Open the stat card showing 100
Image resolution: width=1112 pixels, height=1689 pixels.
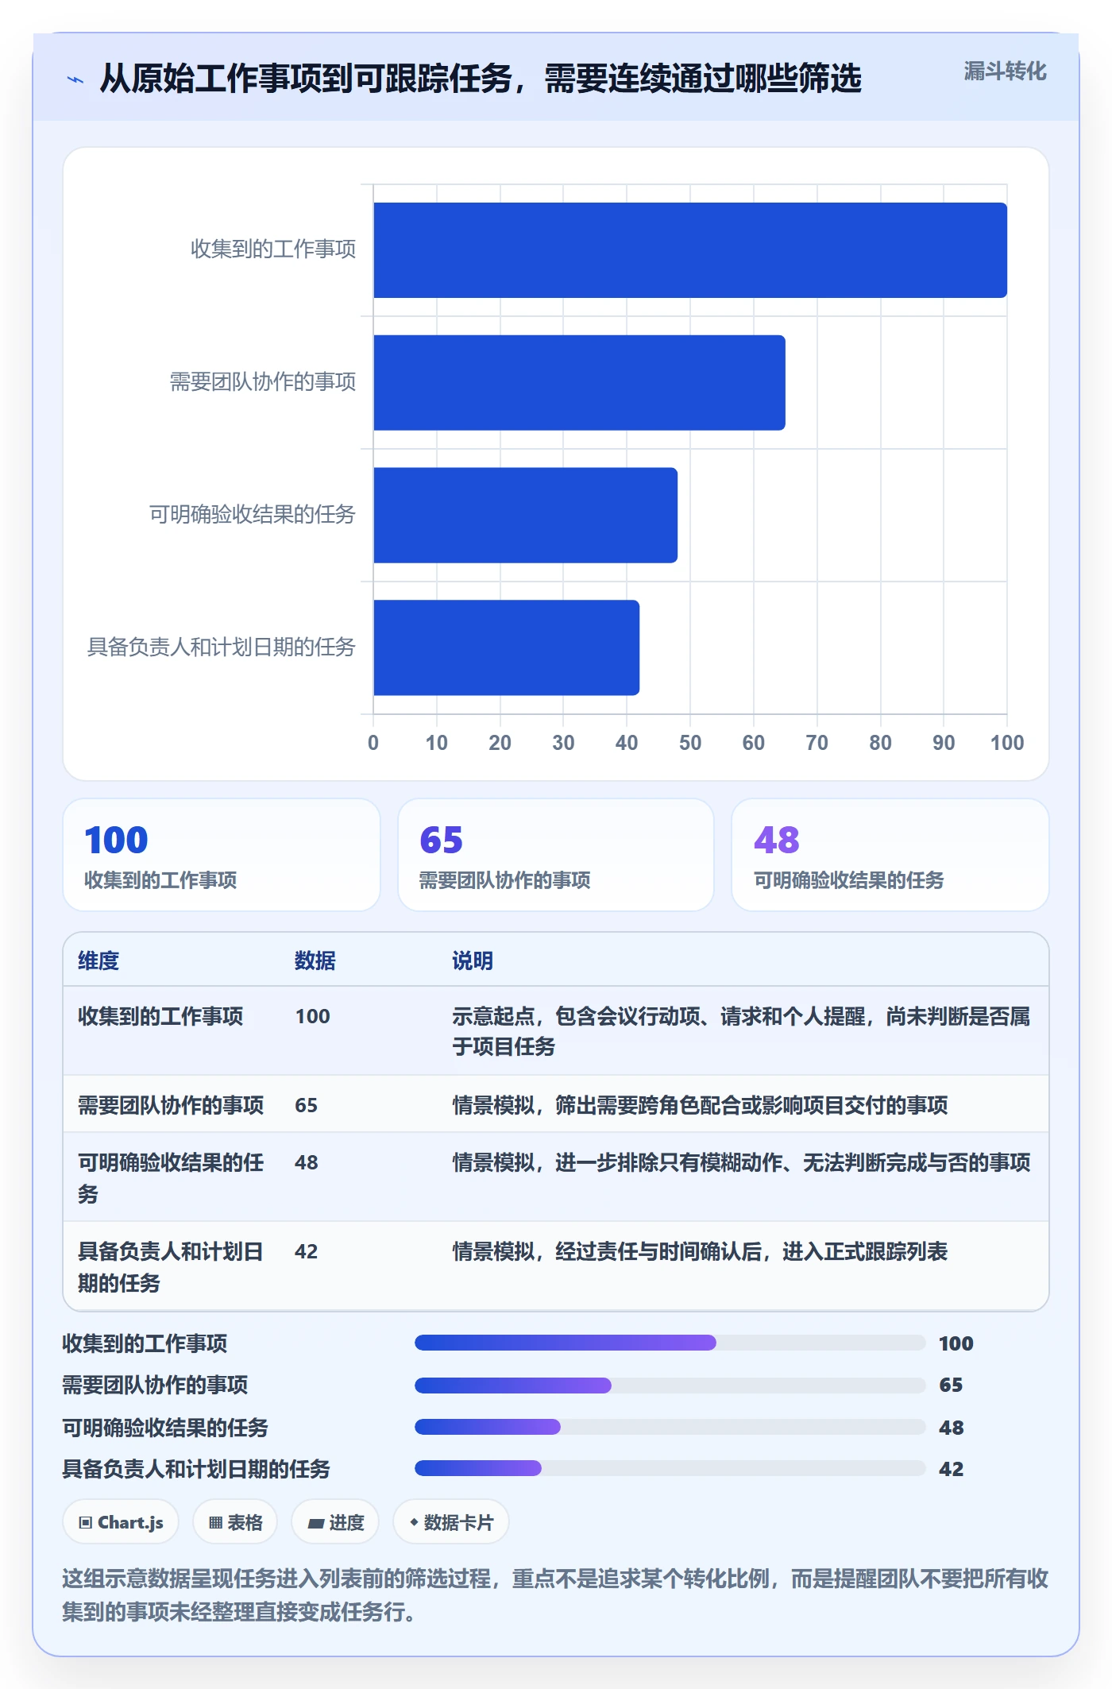tap(222, 855)
